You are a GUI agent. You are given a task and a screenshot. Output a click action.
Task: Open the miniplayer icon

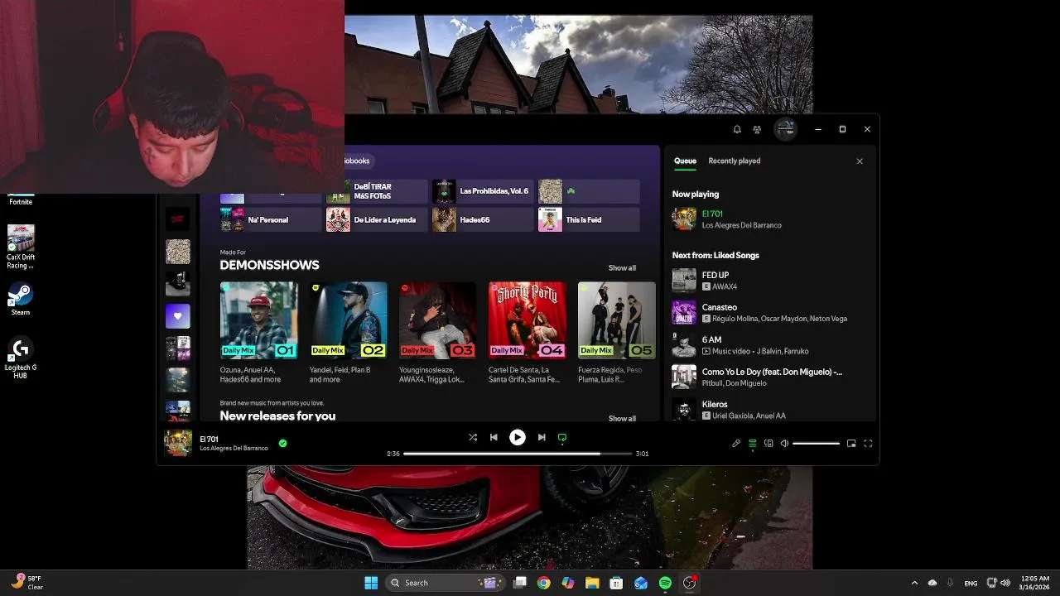pos(851,444)
